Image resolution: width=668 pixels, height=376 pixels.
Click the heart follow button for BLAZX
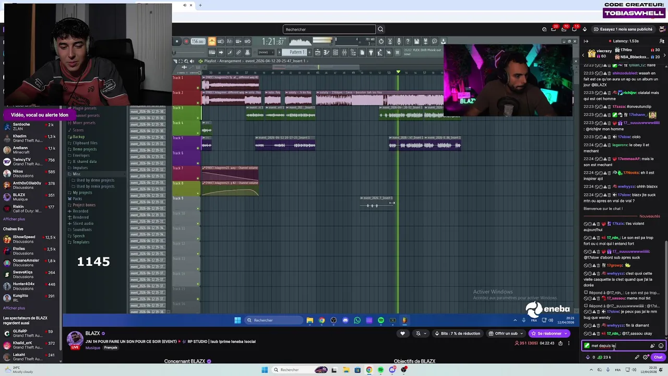click(402, 333)
